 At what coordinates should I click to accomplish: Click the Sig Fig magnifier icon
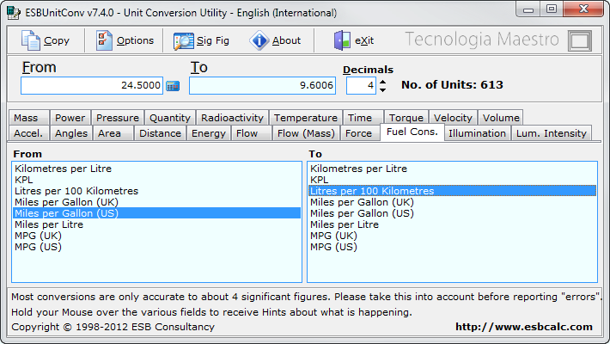(x=183, y=41)
